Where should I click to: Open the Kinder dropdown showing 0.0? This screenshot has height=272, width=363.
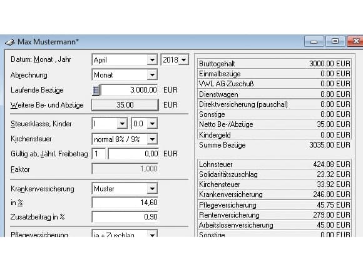144,124
